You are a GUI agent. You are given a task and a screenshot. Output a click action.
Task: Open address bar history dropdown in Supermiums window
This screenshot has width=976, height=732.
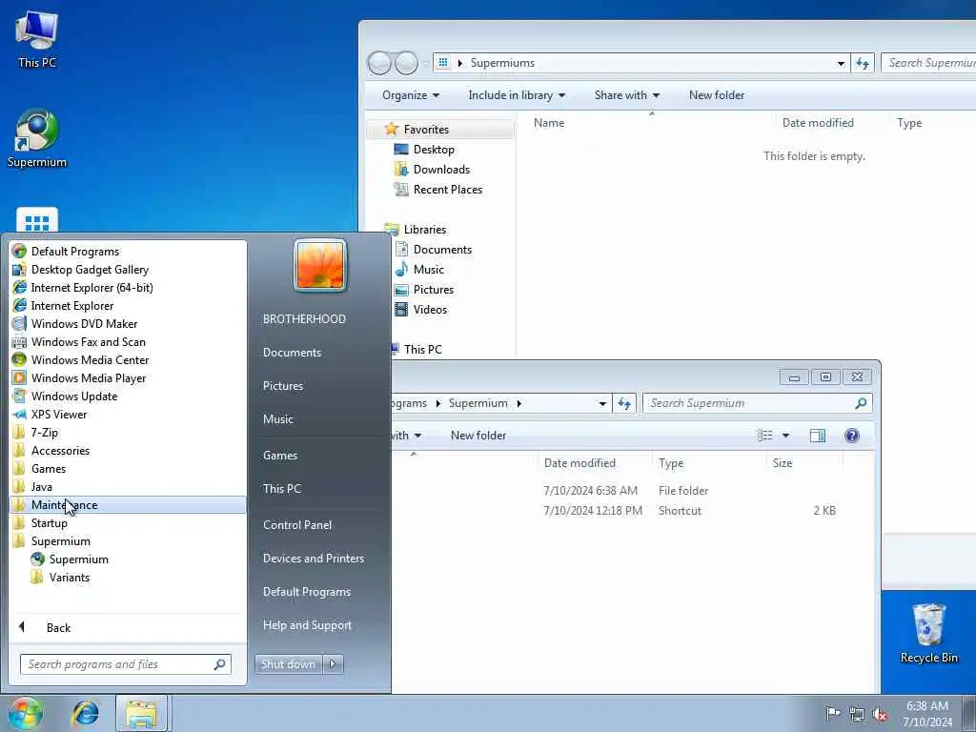click(x=841, y=63)
